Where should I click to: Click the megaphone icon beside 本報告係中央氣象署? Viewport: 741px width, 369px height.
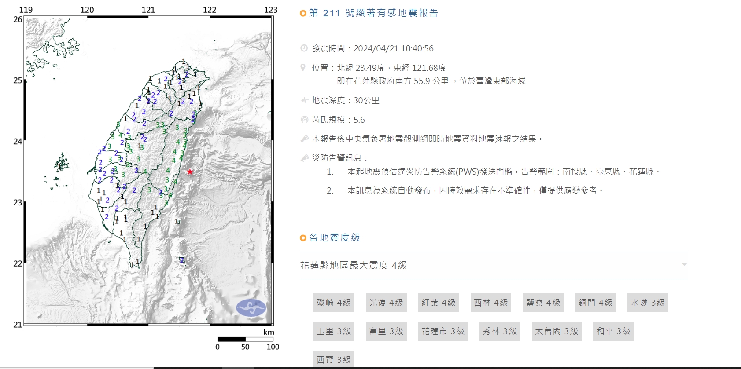(304, 139)
